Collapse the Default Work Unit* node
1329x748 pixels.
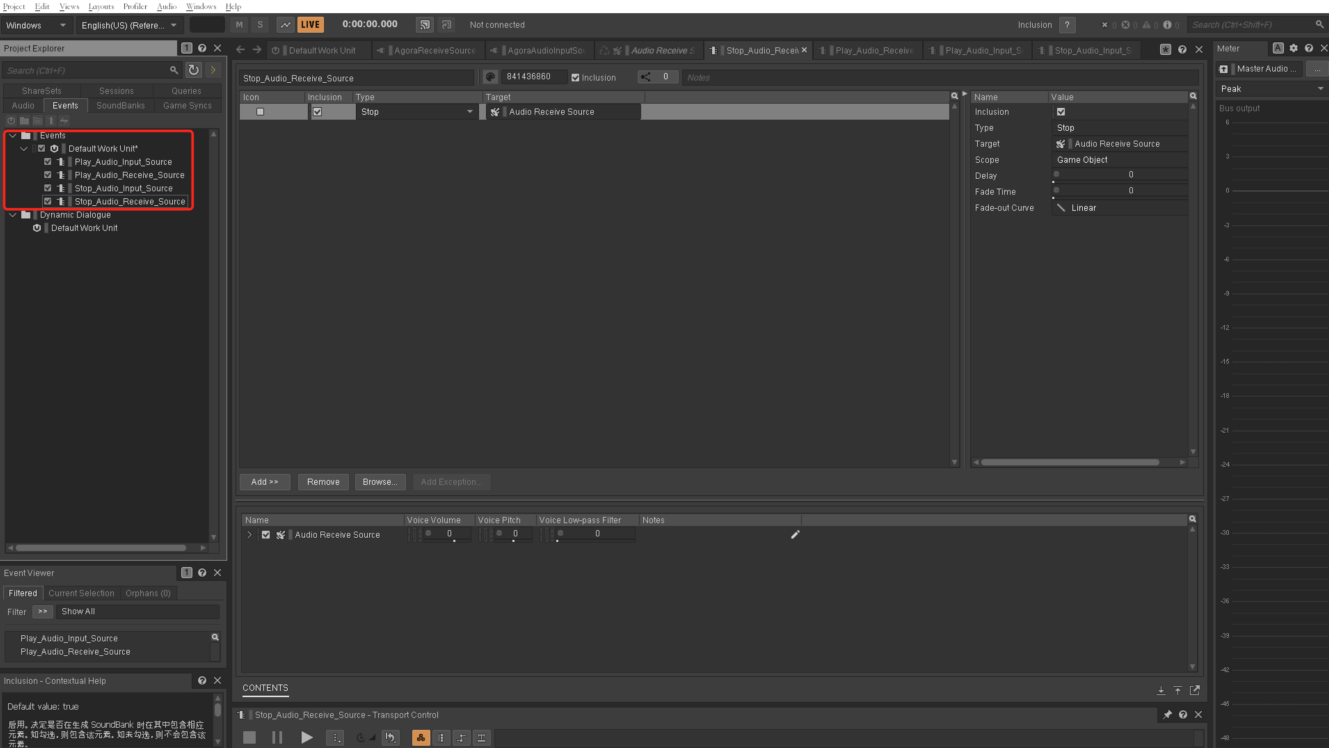(24, 149)
